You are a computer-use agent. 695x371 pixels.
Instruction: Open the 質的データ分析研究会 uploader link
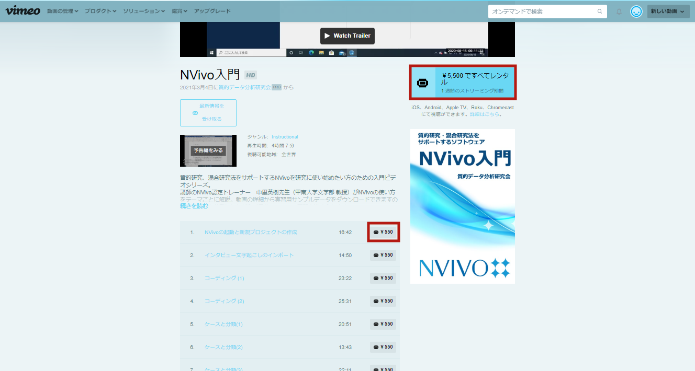(x=245, y=87)
